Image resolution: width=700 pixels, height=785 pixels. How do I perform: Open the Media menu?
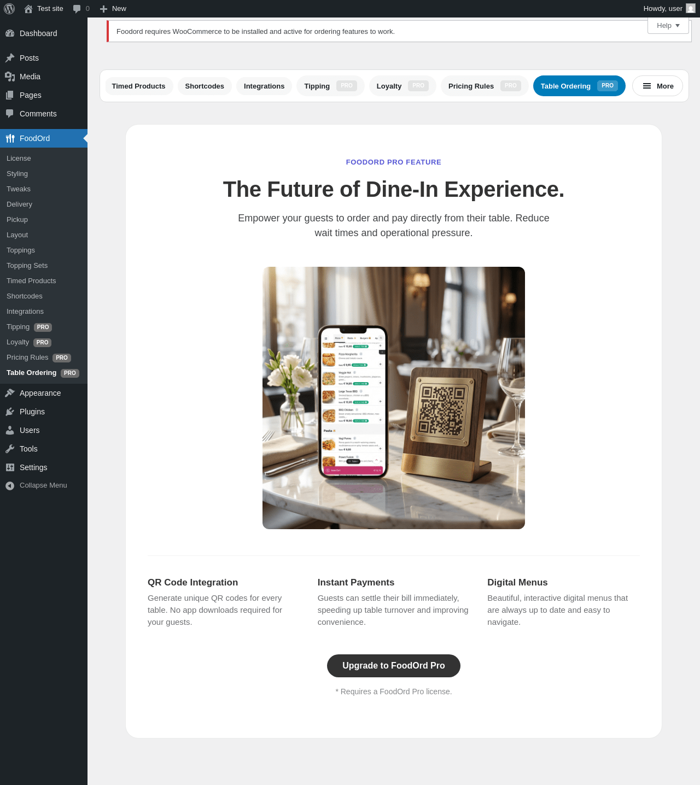[x=44, y=77]
